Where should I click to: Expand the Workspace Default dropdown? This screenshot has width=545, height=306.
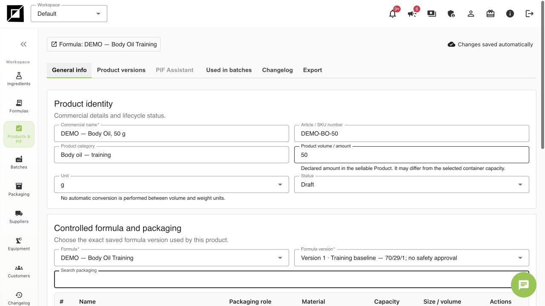click(69, 14)
